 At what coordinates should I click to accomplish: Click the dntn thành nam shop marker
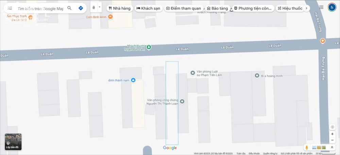pyautogui.click(x=133, y=80)
